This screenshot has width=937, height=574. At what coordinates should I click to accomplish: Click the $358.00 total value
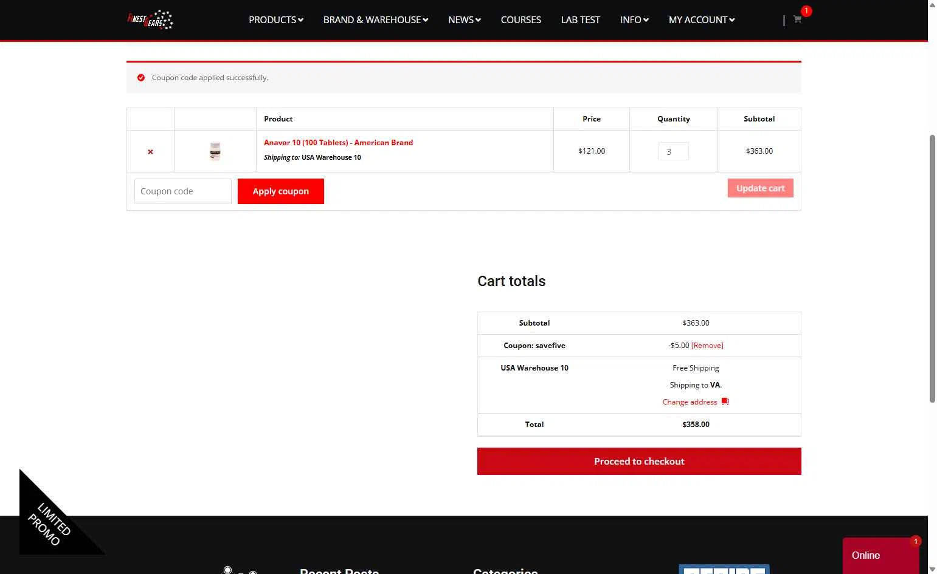pyautogui.click(x=696, y=425)
